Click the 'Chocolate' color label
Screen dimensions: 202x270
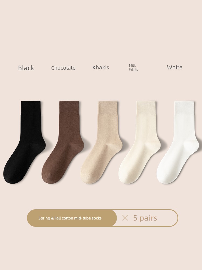(x=63, y=68)
